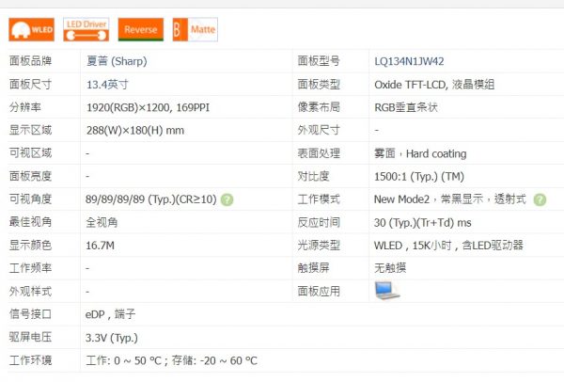564x382 pixels.
Task: Click the 信号接口 row label
Action: coord(31,314)
